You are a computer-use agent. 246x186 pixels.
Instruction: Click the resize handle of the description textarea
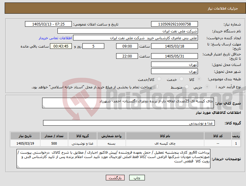(x=44, y=107)
